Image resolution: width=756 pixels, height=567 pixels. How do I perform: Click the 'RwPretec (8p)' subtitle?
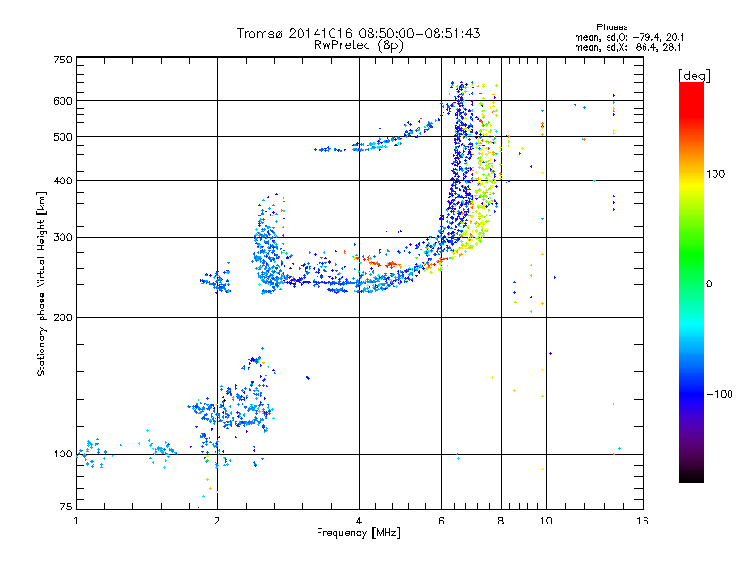tap(358, 45)
